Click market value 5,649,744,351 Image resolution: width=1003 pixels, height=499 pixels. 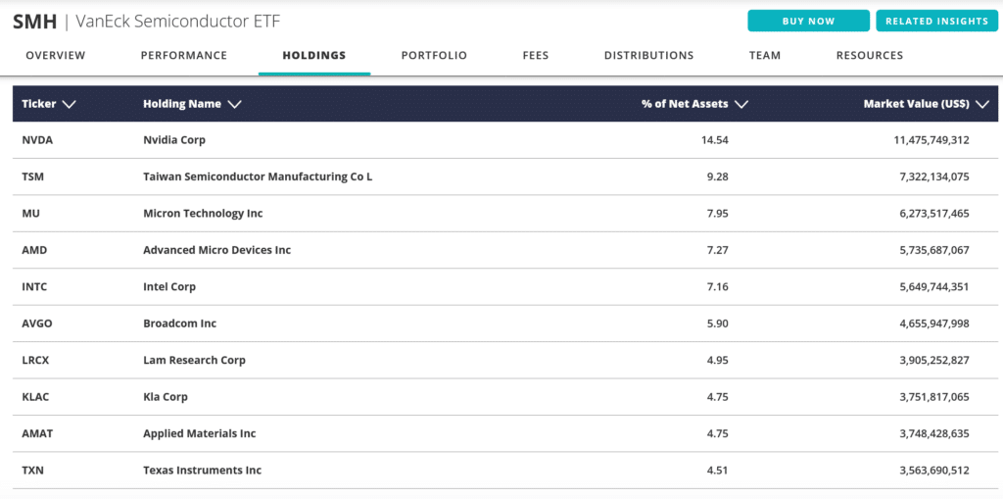coord(934,287)
